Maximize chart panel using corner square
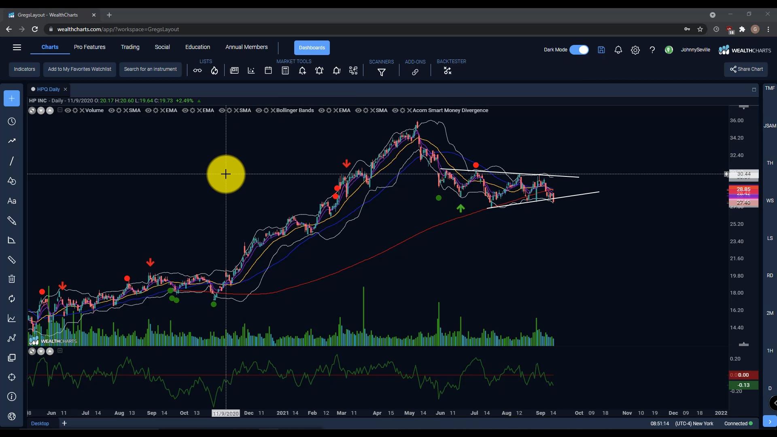Image resolution: width=777 pixels, height=437 pixels. pyautogui.click(x=754, y=90)
